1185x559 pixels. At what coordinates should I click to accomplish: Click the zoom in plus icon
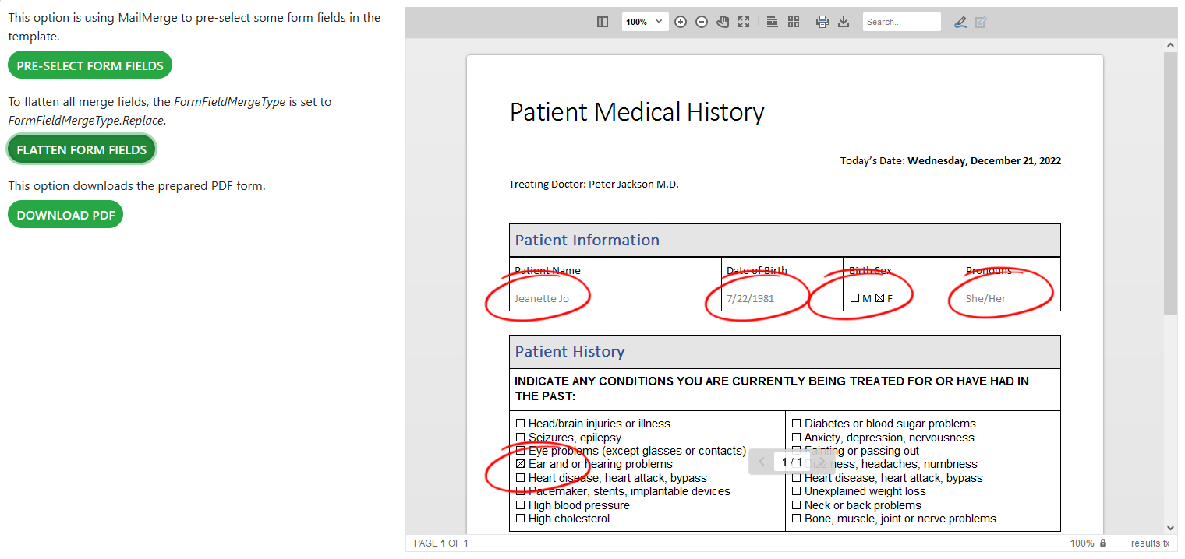click(x=681, y=22)
